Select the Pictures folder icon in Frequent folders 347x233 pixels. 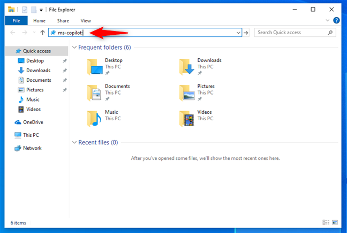(187, 93)
